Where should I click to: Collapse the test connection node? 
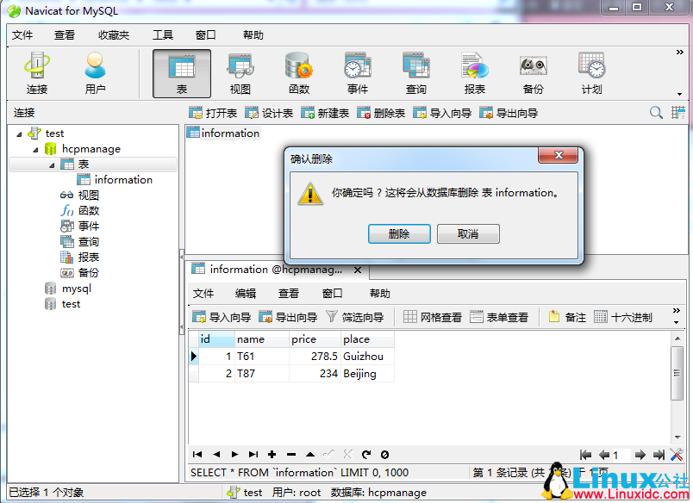coord(19,133)
